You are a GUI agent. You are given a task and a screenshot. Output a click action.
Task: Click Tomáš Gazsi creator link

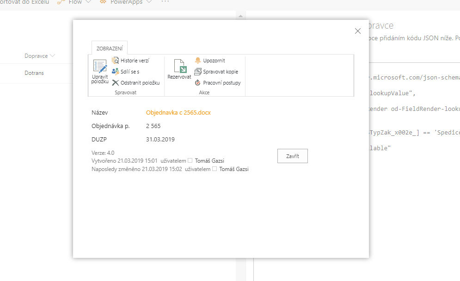209,161
